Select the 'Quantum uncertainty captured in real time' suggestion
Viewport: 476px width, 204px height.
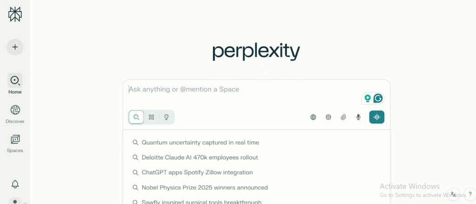click(200, 143)
